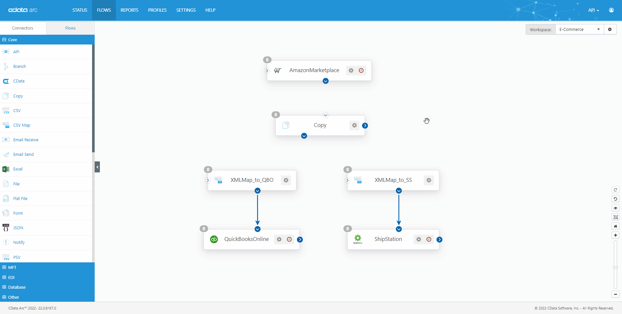Open XMLMap_to_QBO settings gear

click(x=286, y=180)
